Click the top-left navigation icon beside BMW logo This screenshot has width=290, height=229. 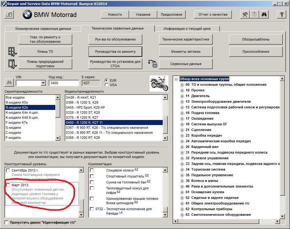point(9,14)
